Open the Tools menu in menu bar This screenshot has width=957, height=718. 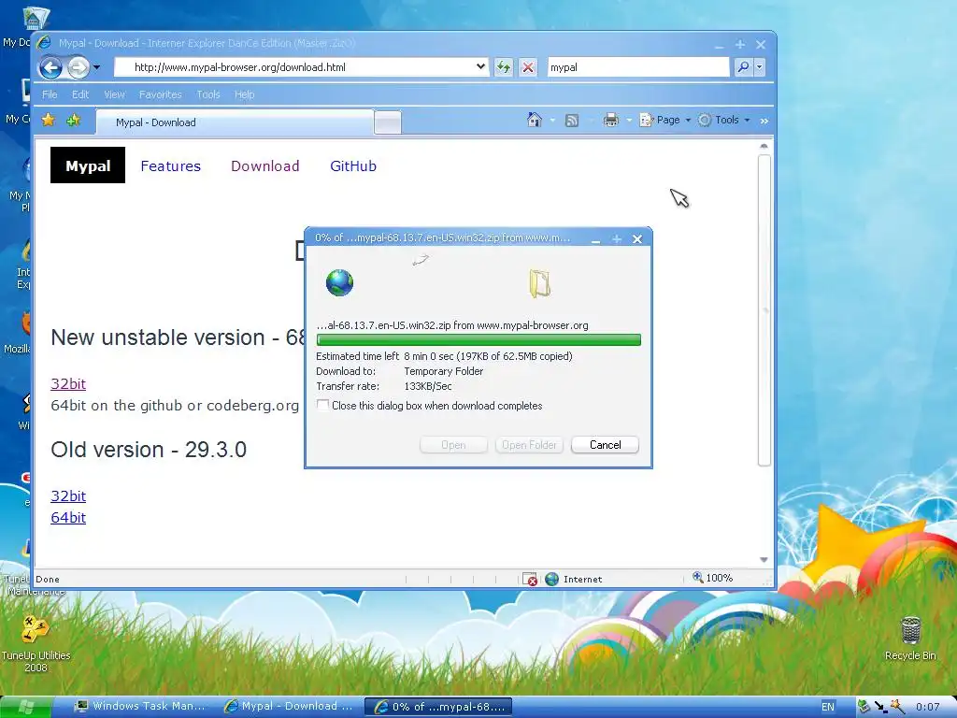[x=208, y=94]
